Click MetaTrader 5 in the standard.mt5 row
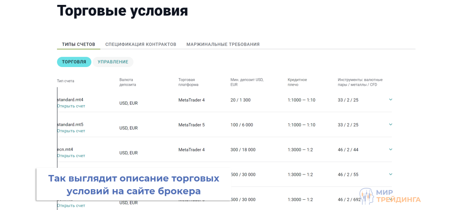 191,125
